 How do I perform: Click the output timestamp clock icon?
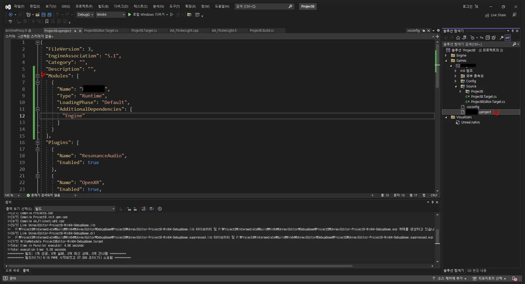(160, 209)
